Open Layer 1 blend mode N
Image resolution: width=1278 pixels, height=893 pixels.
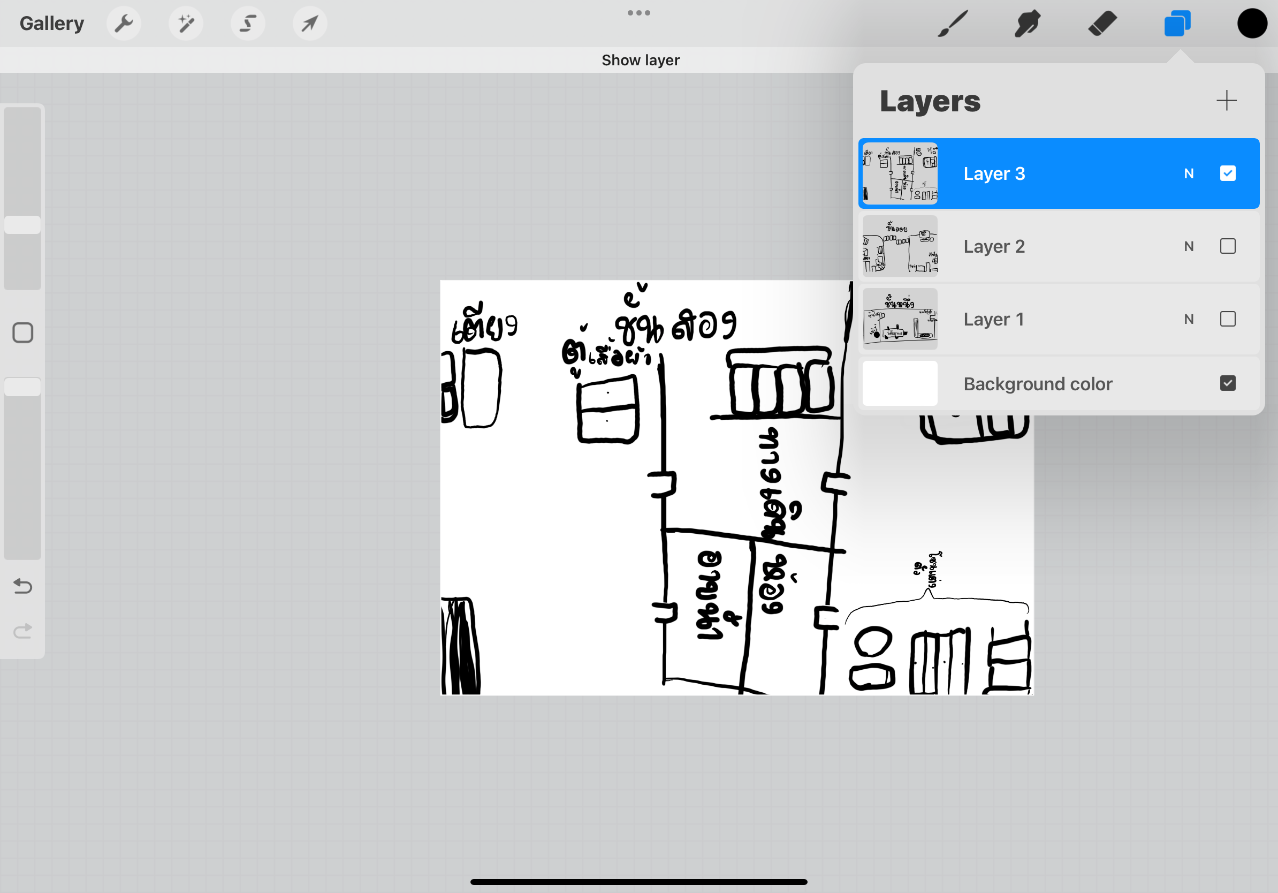[x=1189, y=319]
